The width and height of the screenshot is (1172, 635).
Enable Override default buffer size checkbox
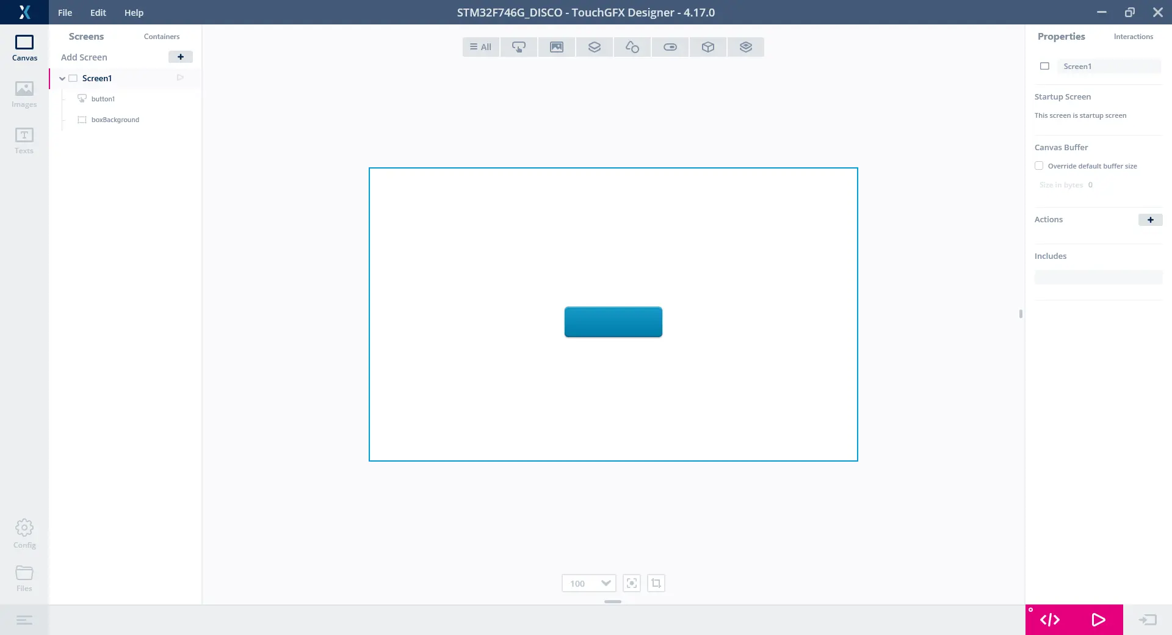(1039, 166)
